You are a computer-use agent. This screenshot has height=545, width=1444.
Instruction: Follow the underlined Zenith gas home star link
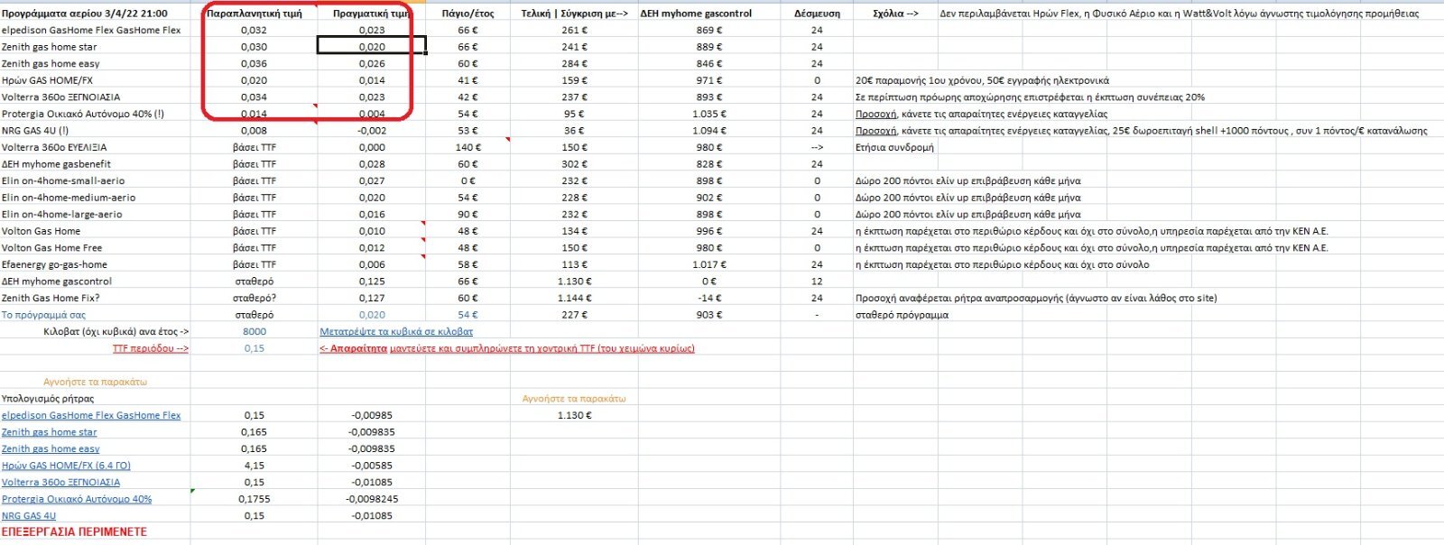click(x=50, y=432)
